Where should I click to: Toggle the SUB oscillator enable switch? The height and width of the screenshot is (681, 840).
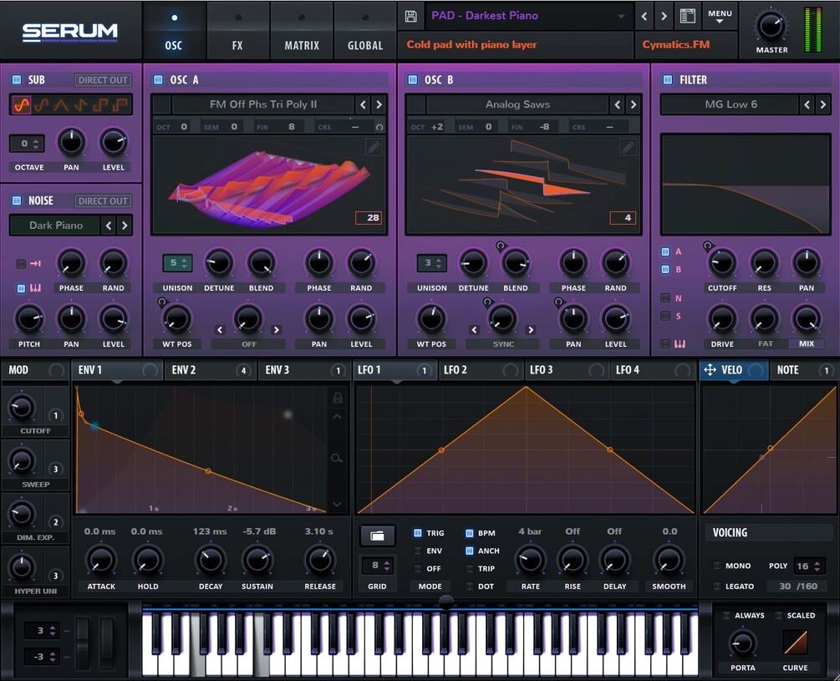pyautogui.click(x=17, y=79)
